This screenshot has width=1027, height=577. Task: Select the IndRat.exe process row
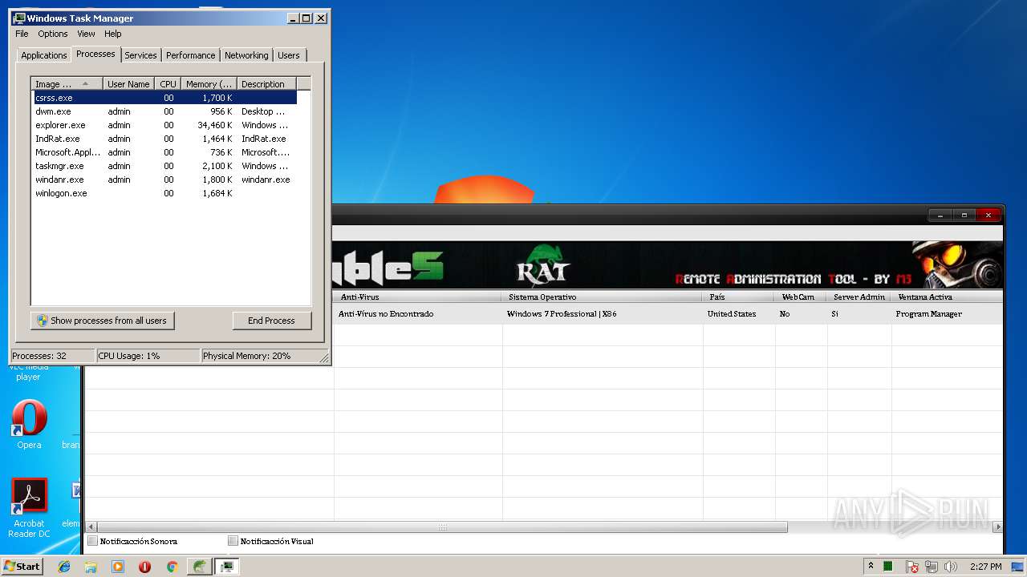[x=164, y=139]
